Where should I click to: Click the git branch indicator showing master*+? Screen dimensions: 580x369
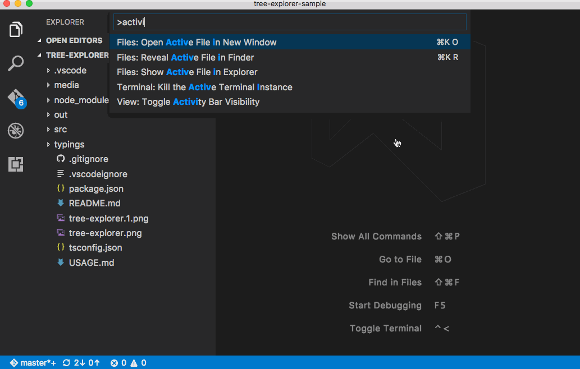32,362
